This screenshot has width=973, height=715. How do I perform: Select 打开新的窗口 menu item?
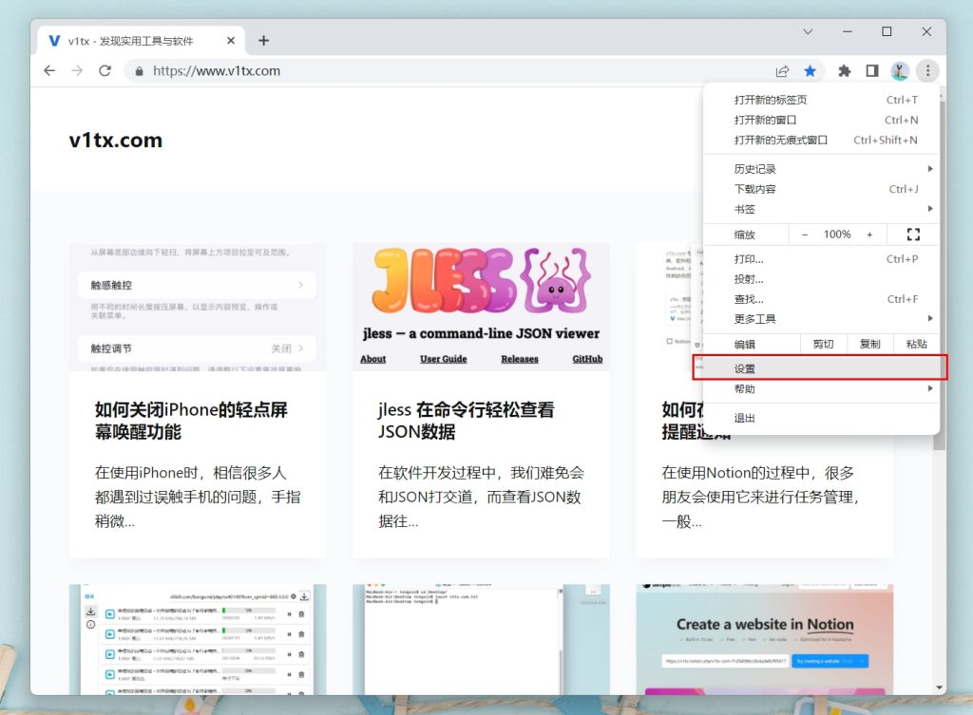pyautogui.click(x=821, y=120)
